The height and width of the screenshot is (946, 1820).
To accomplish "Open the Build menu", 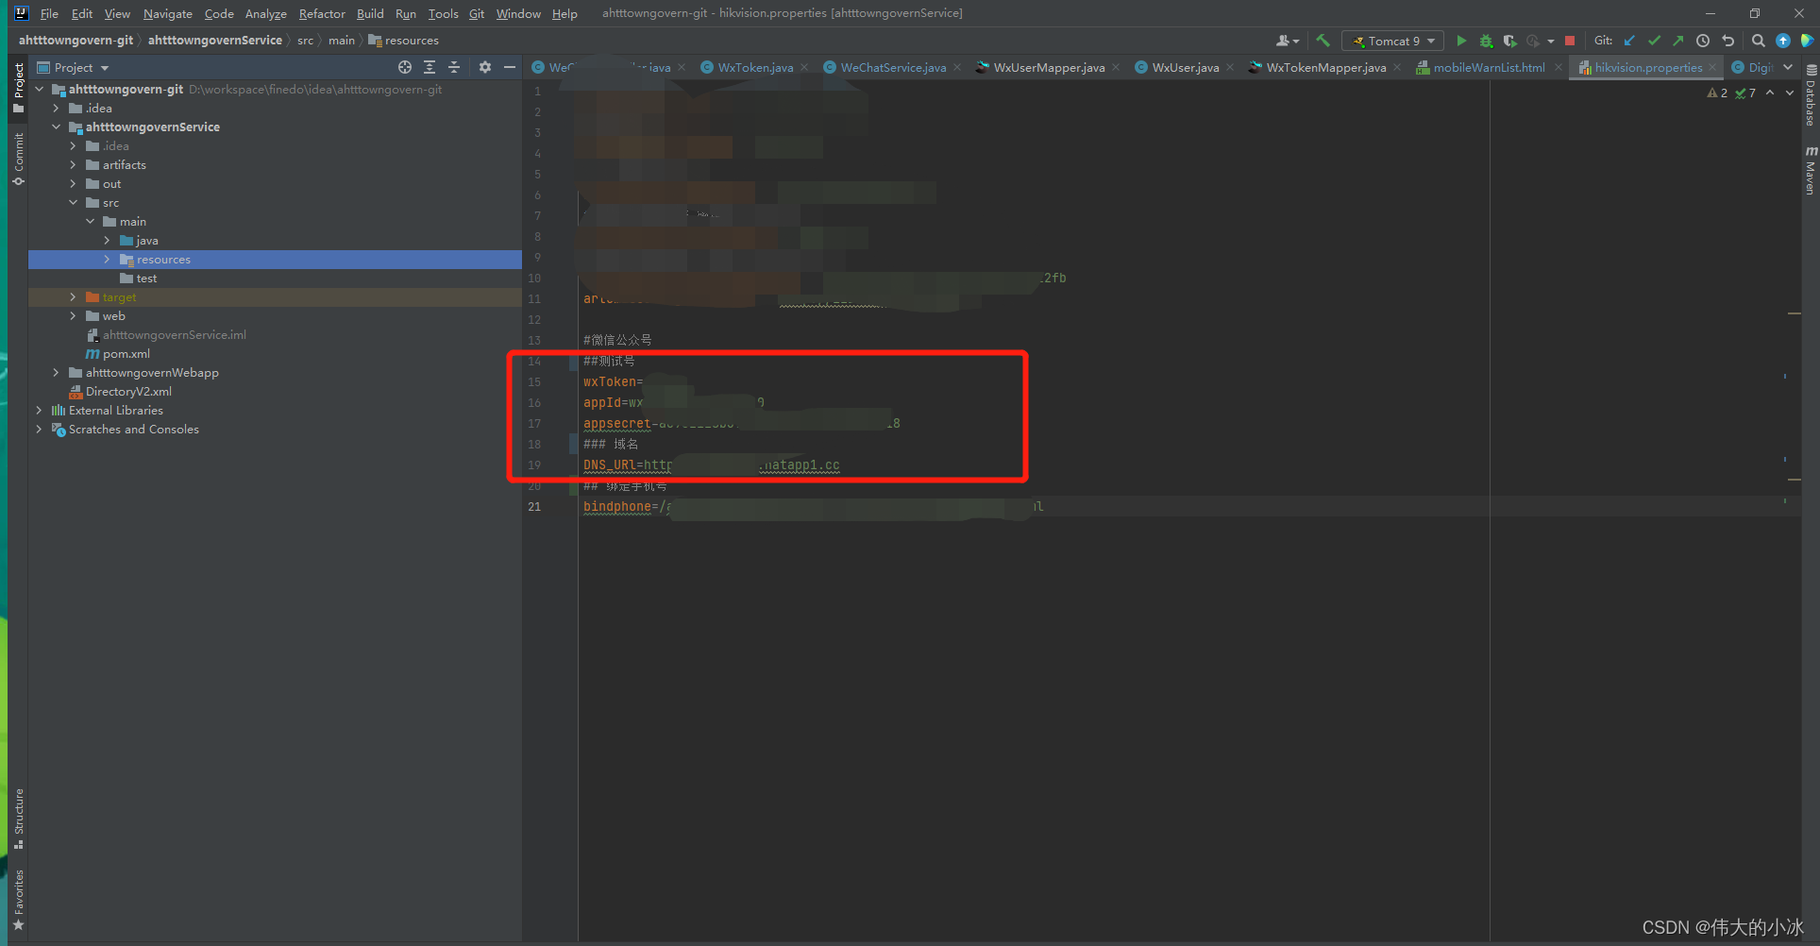I will pos(370,13).
